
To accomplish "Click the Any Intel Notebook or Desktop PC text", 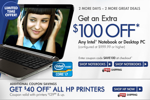I will pyautogui.click(x=112, y=42).
